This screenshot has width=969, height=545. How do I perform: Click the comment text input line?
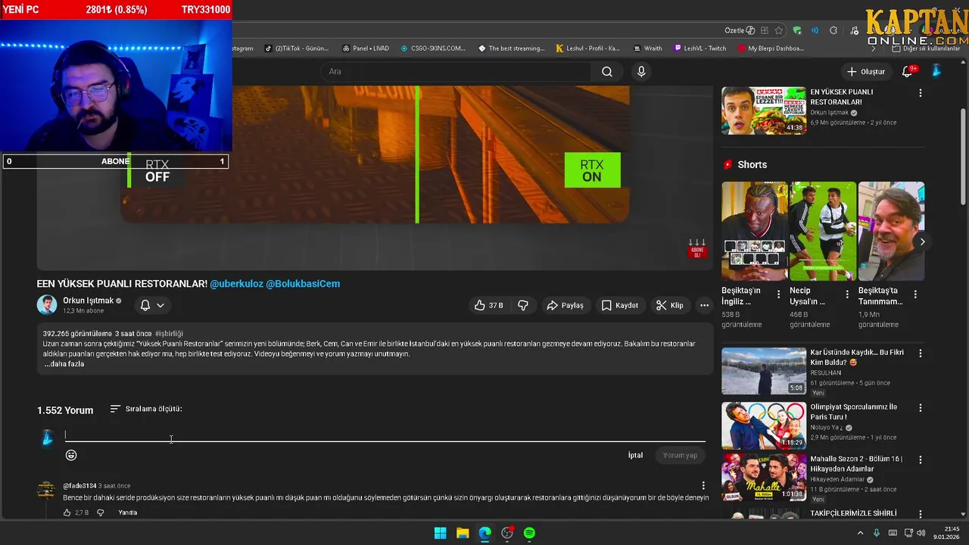(x=385, y=434)
